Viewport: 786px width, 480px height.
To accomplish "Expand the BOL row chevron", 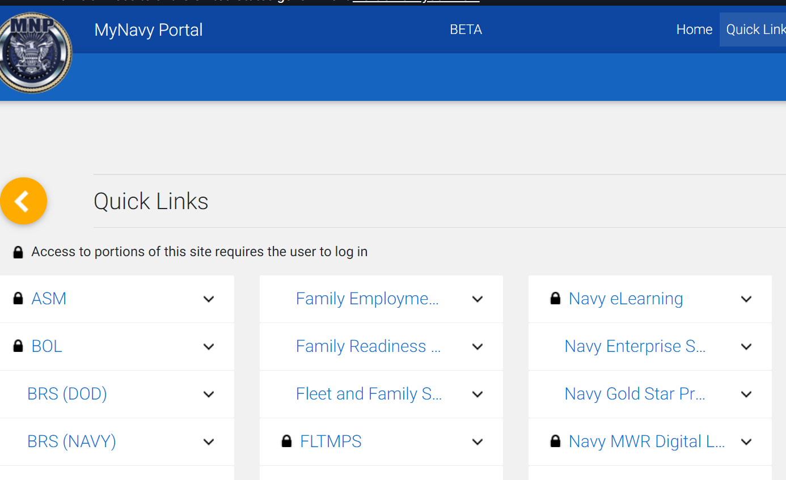I will coord(209,347).
